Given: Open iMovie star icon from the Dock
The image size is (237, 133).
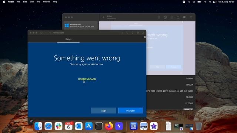Looking at the screenshot, I should pyautogui.click(x=154, y=126).
